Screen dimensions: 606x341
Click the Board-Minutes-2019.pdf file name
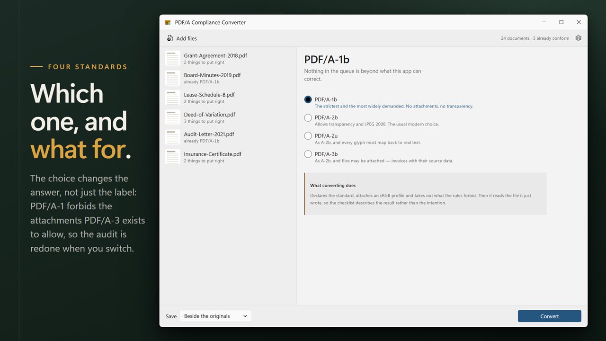click(213, 75)
